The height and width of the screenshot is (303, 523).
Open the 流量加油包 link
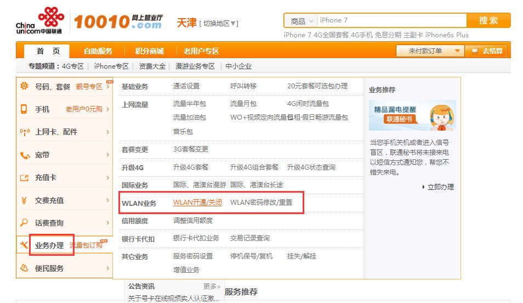coord(190,117)
